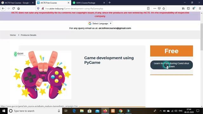Click taskbar microphone search icon
The height and width of the screenshot is (114, 203).
tap(59, 111)
